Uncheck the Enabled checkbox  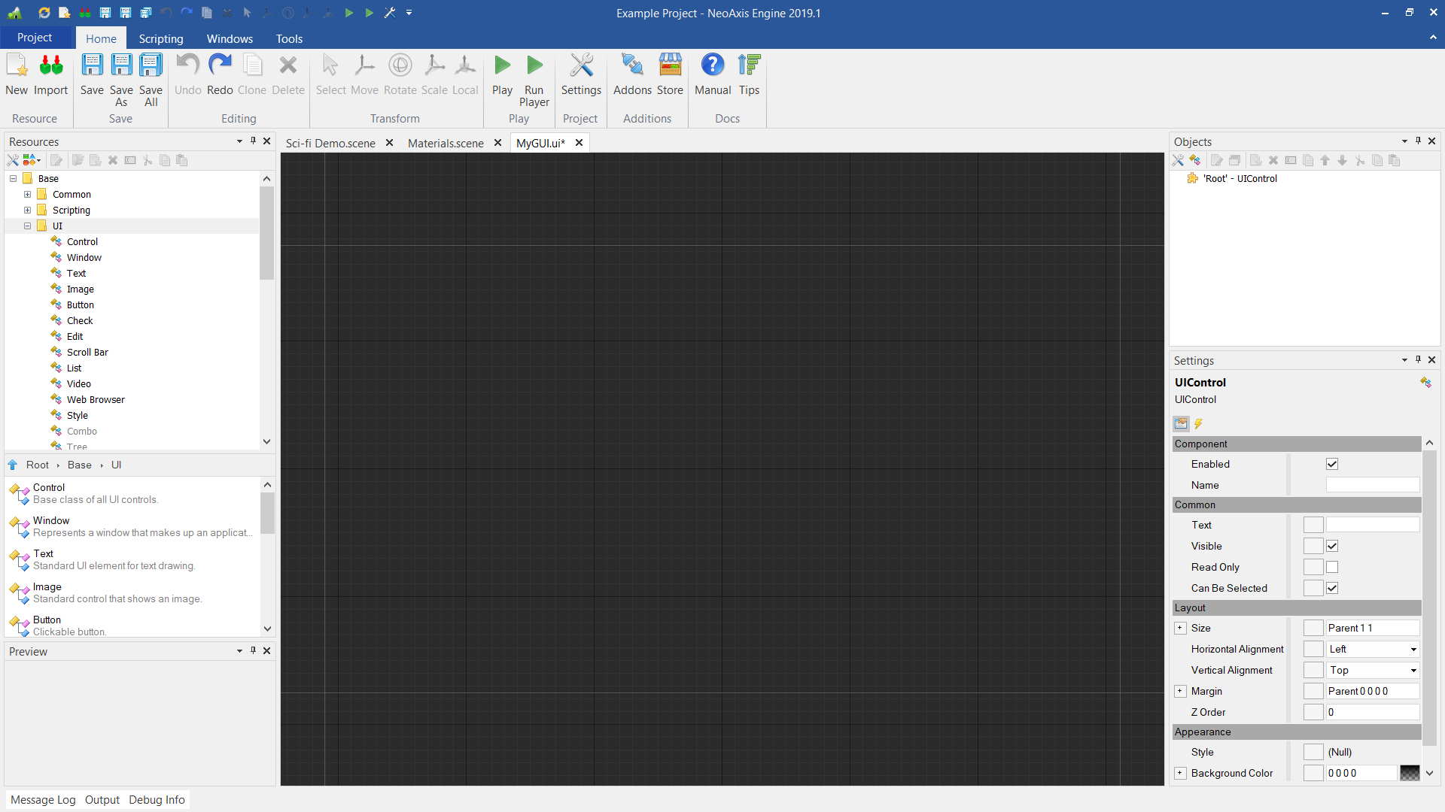click(x=1332, y=464)
